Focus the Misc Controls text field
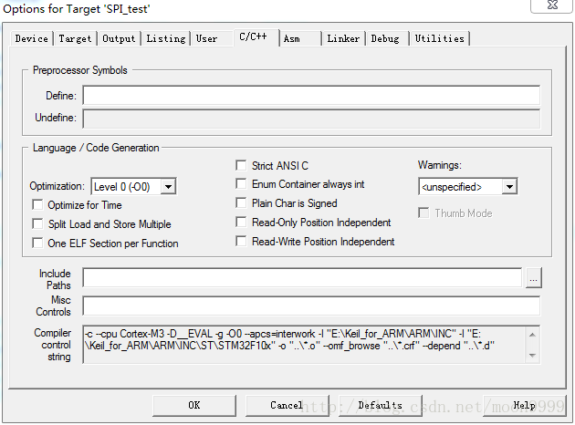The width and height of the screenshot is (575, 425). [310, 306]
